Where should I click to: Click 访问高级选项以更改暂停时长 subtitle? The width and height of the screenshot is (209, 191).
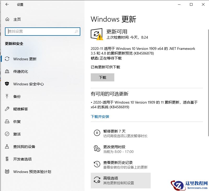125,136
